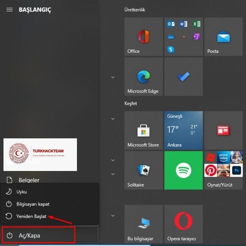Launch the Opera tarayıcı tile
The image size is (246, 246).
[183, 224]
